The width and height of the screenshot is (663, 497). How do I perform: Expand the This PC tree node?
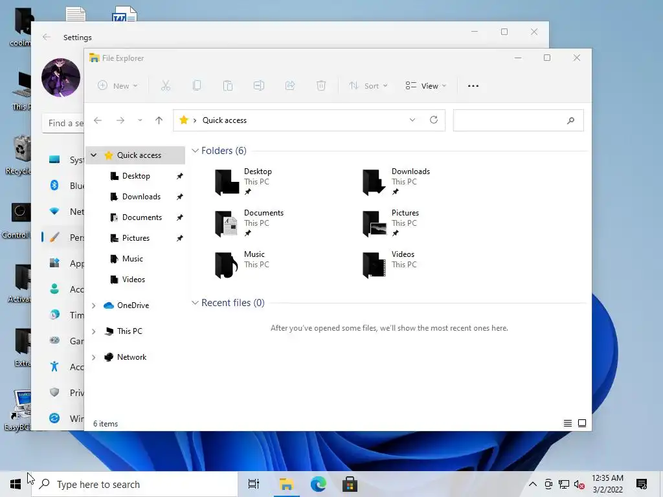point(94,331)
